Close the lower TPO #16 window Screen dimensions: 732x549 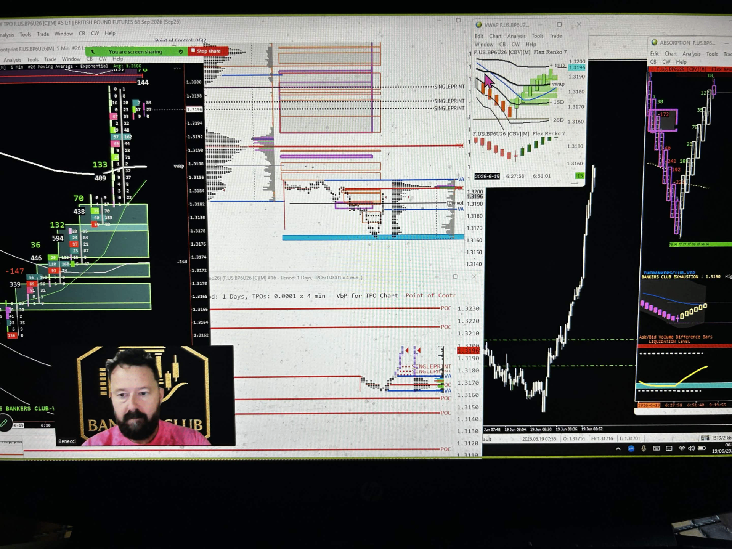pos(474,276)
